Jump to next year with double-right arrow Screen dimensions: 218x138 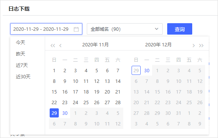click(x=201, y=46)
